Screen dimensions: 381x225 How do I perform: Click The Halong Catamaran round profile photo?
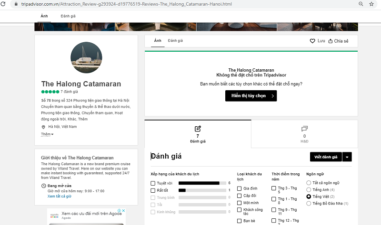pyautogui.click(x=86, y=57)
